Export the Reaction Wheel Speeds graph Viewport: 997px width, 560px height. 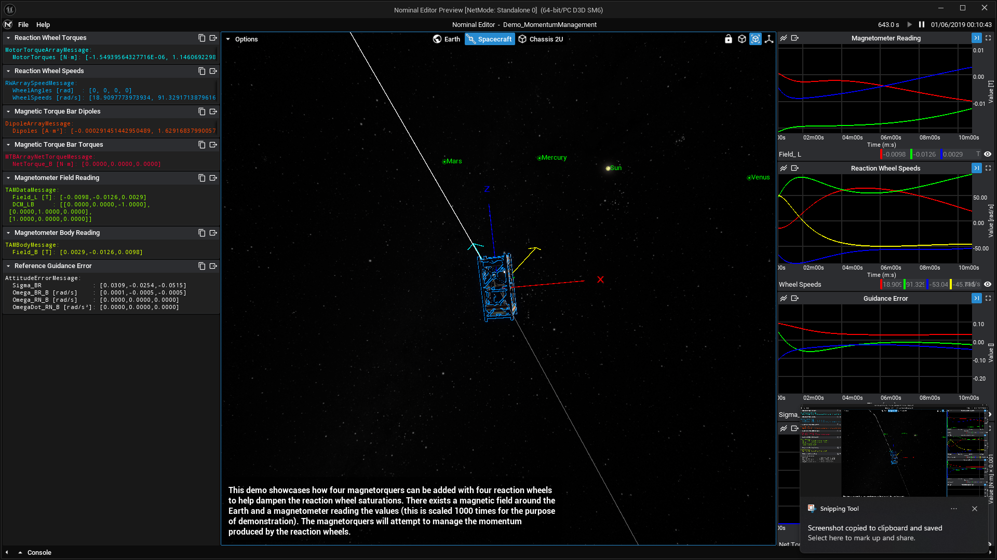794,168
